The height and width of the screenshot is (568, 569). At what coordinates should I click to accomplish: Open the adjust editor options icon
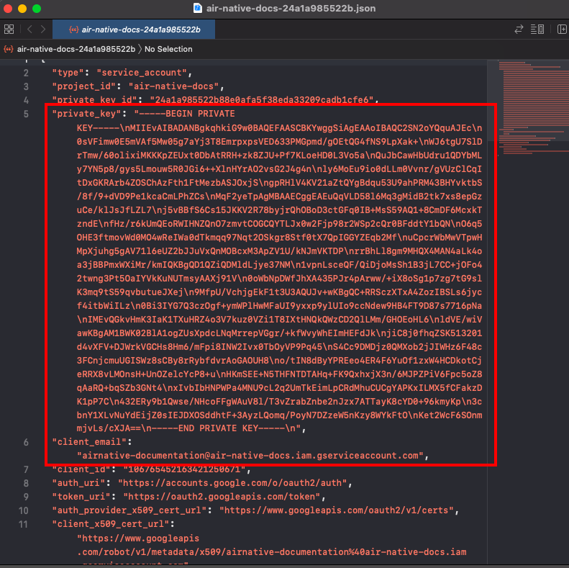click(x=537, y=29)
